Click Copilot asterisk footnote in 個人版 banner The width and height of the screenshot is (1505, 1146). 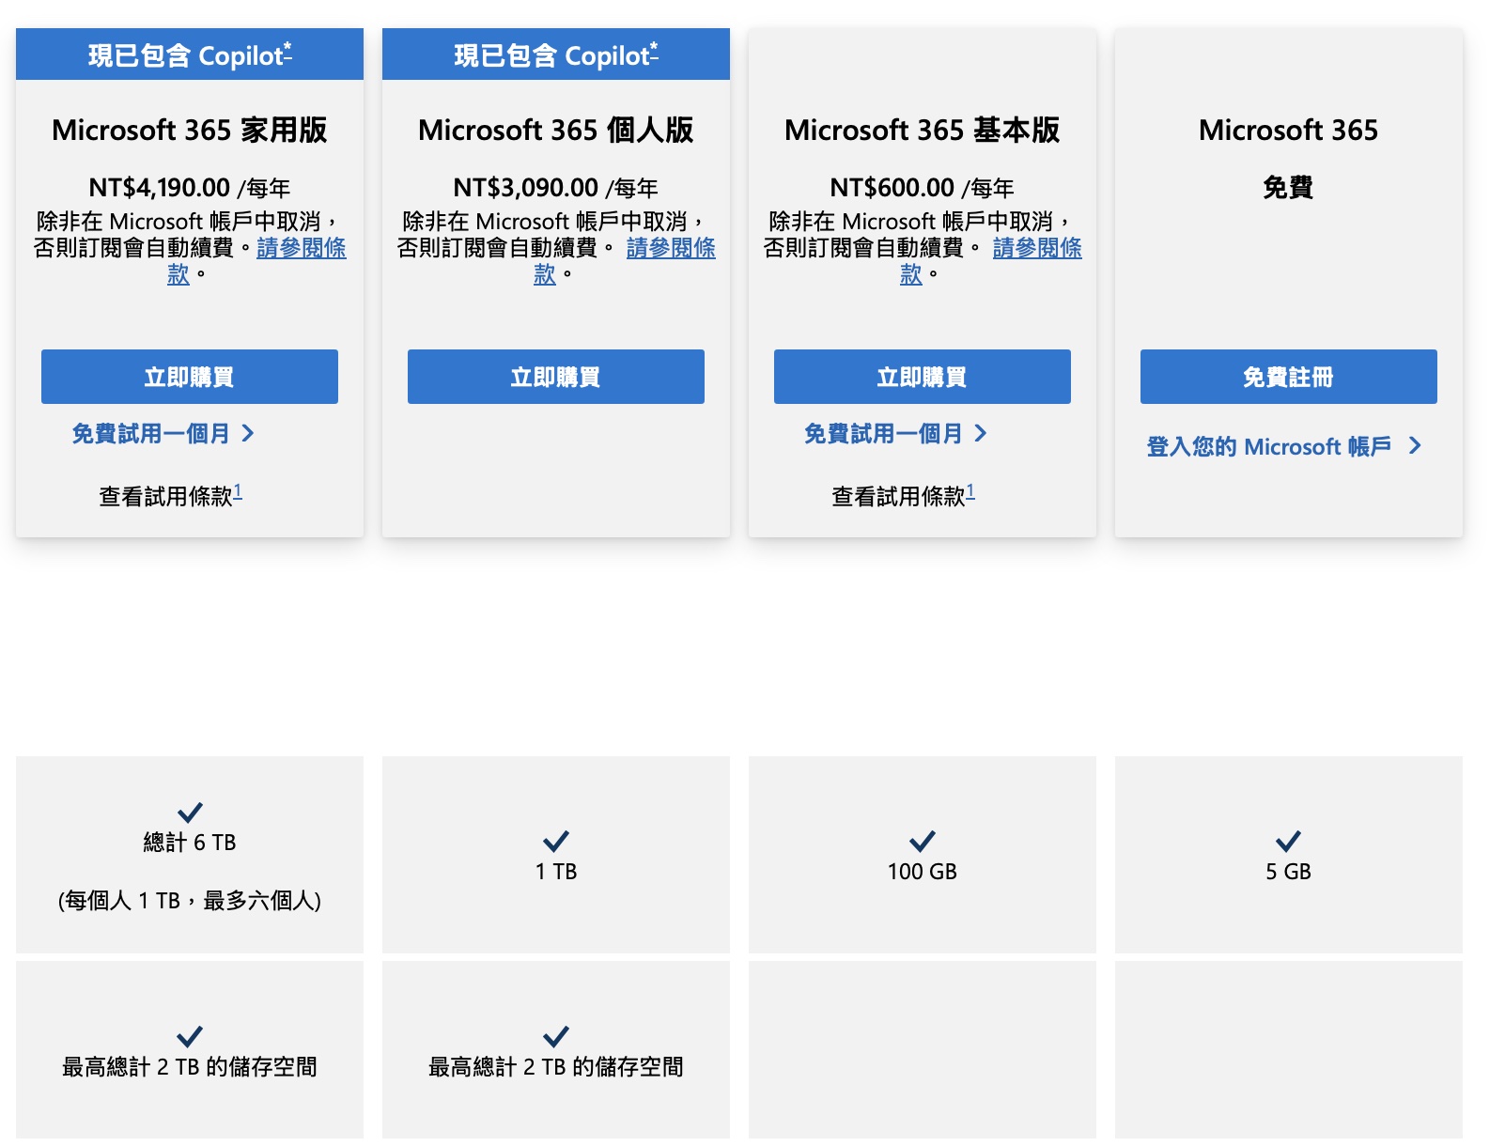654,50
